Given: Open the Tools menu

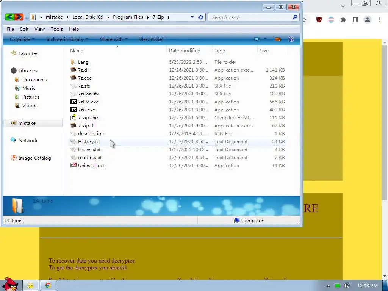Looking at the screenshot, I should [x=57, y=29].
